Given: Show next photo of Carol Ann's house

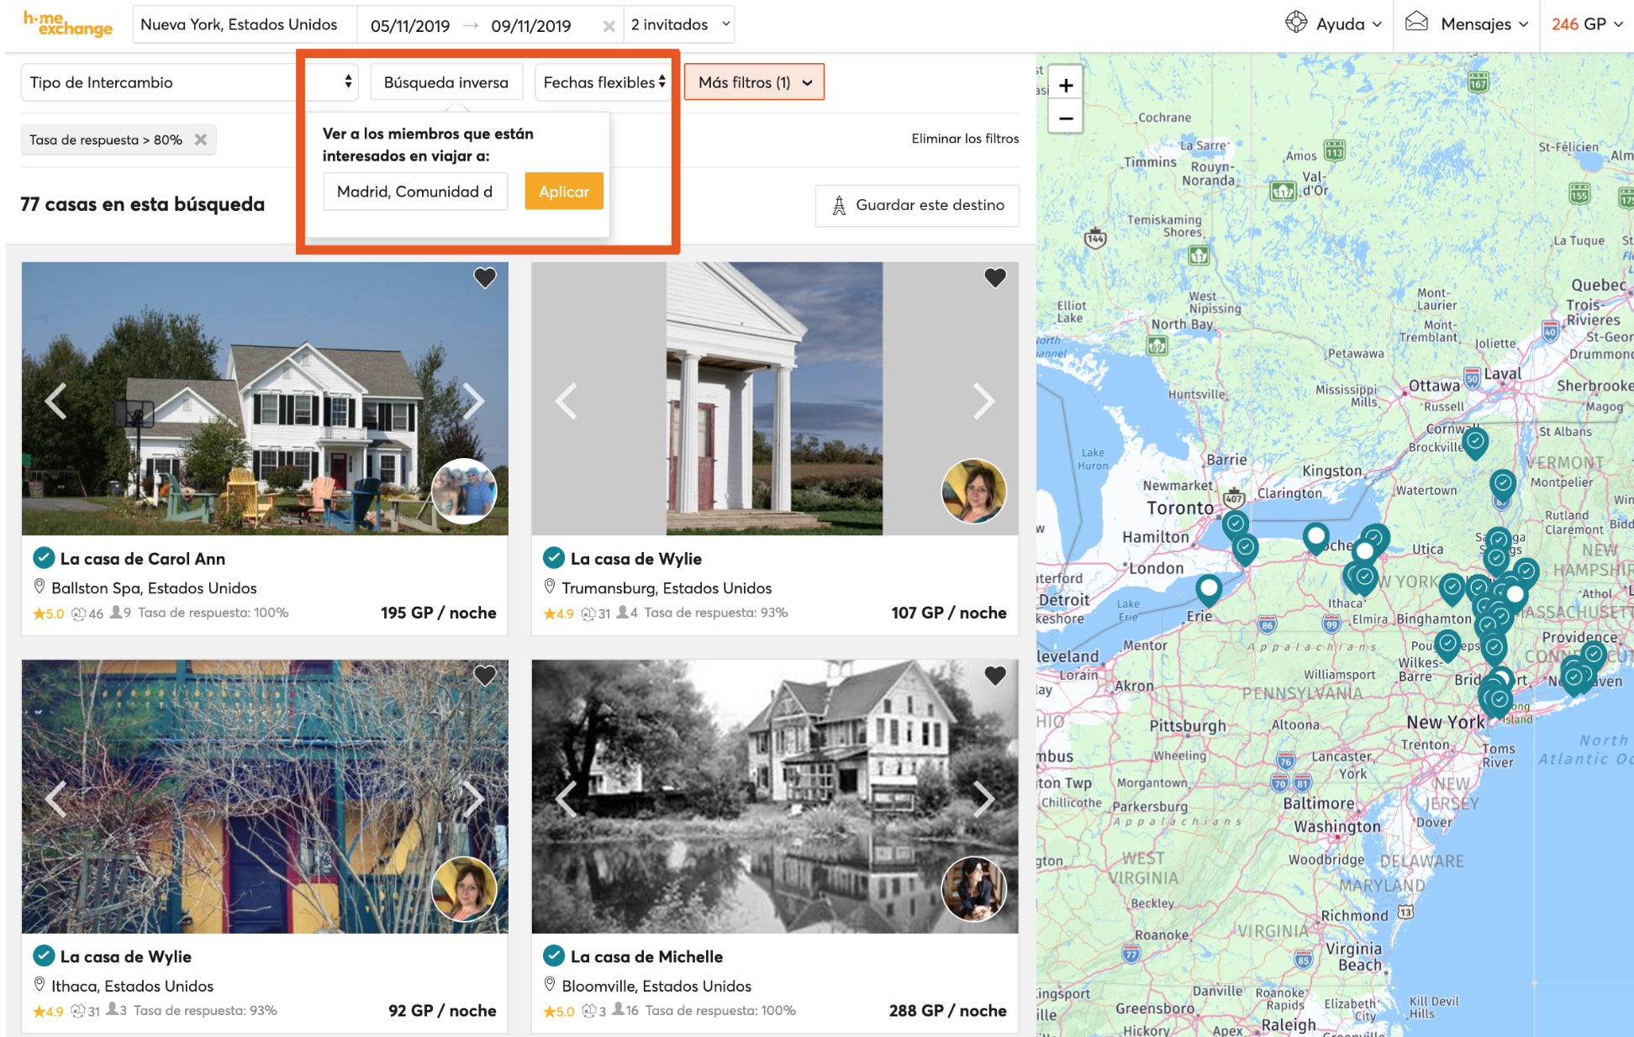Looking at the screenshot, I should [473, 401].
